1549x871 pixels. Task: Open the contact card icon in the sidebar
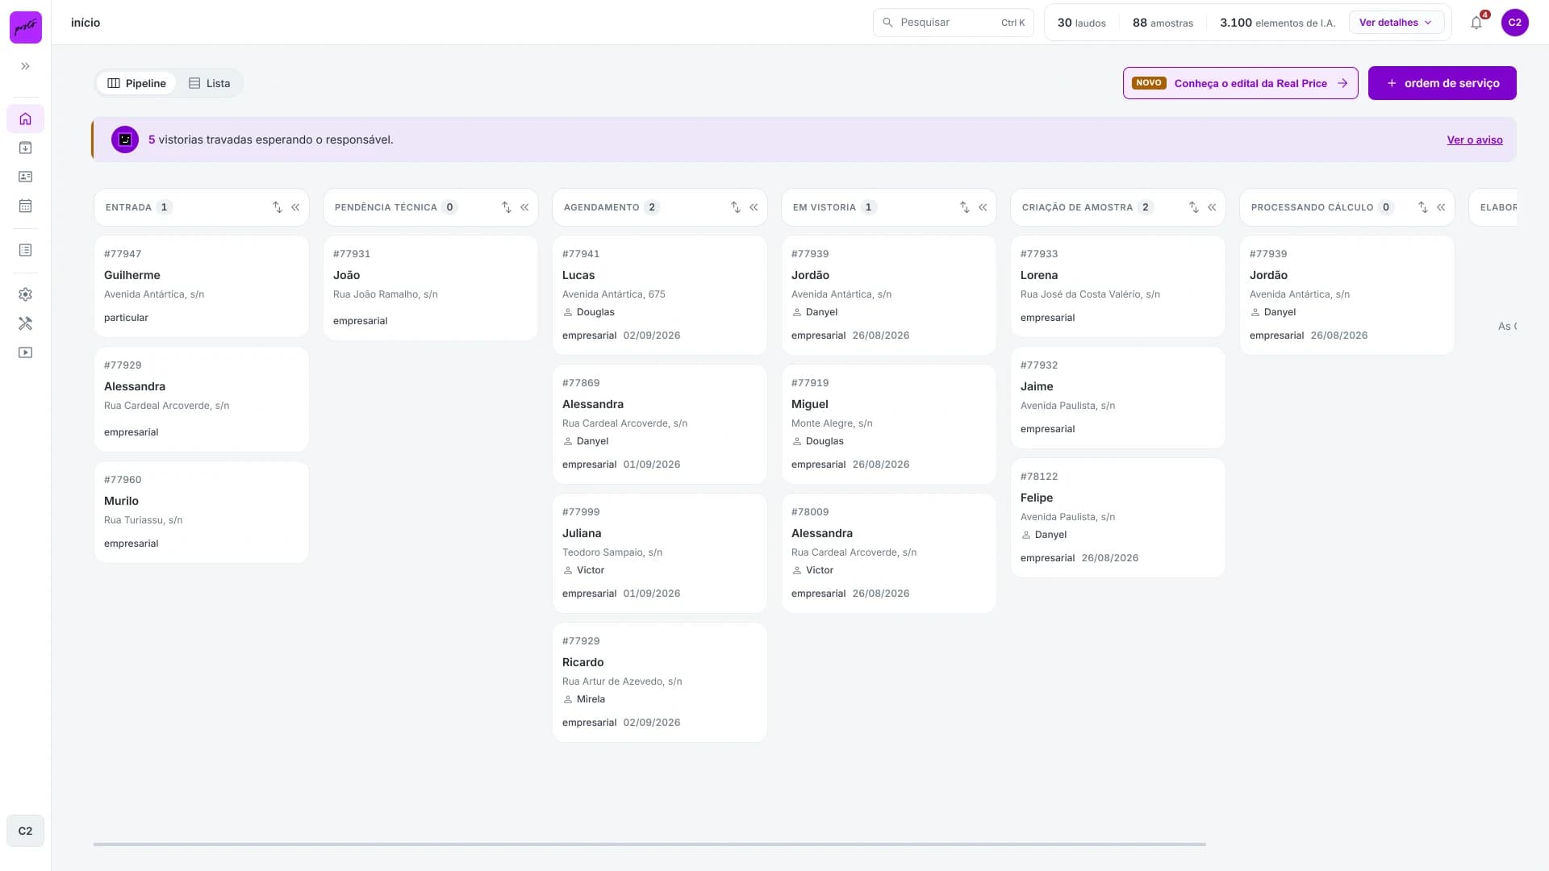pyautogui.click(x=26, y=177)
